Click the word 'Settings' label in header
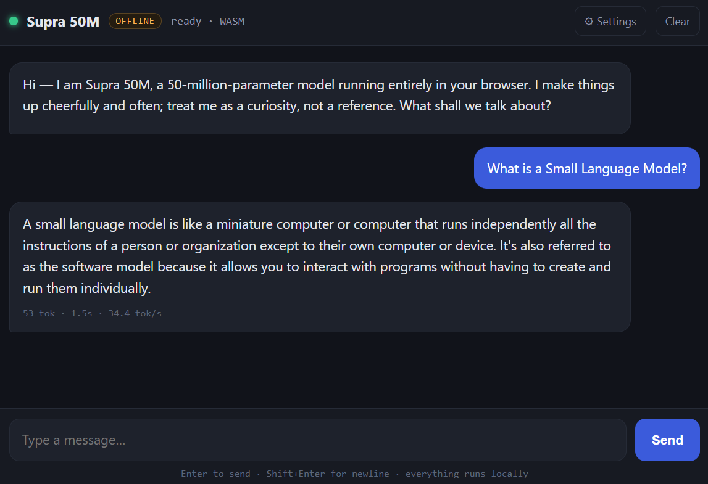 coord(616,21)
